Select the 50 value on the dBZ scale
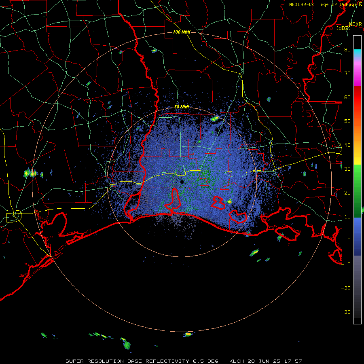364x364 pixels. [x=347, y=121]
